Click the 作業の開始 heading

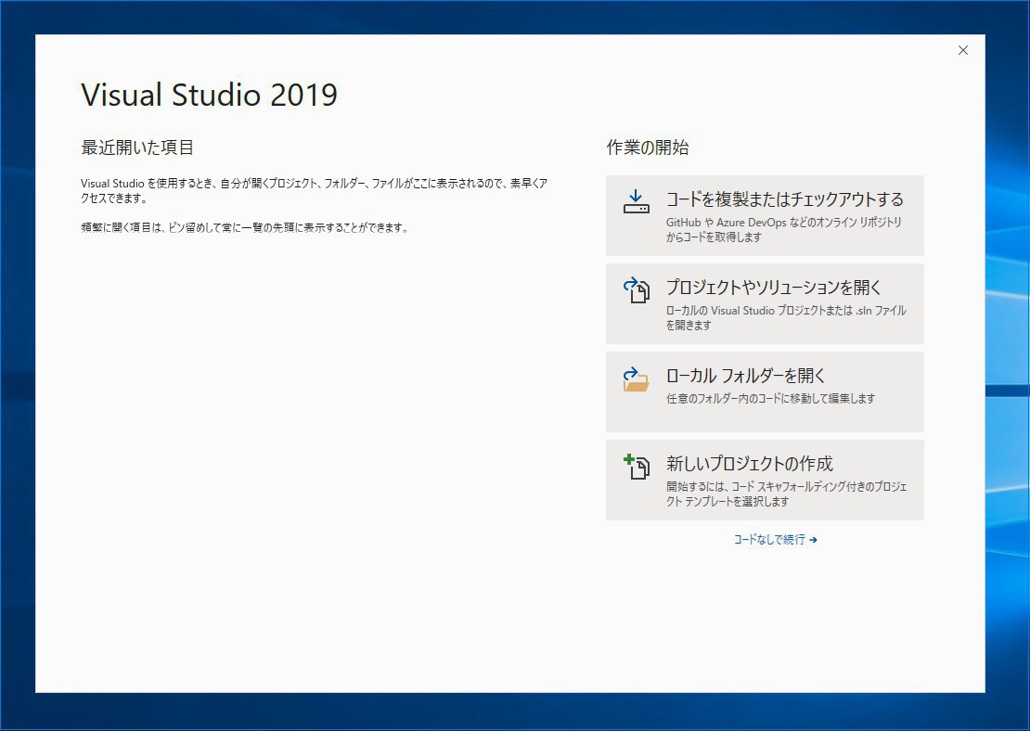click(647, 147)
